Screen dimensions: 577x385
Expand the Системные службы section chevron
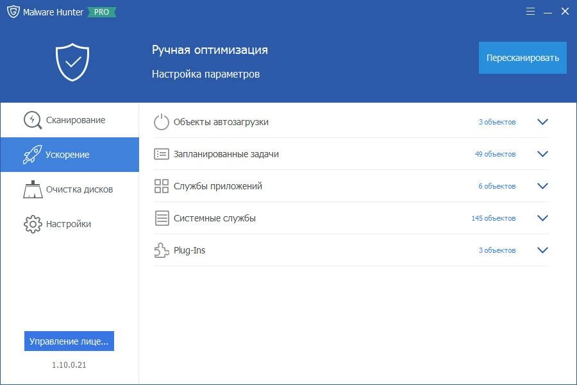(542, 218)
